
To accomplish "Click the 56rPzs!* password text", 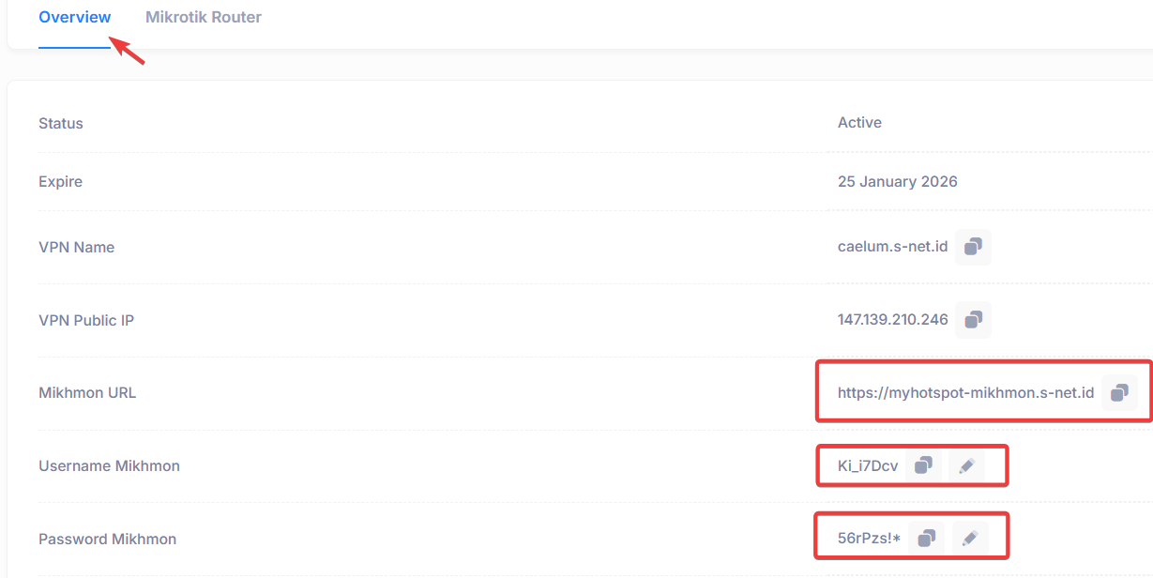I will pos(870,539).
